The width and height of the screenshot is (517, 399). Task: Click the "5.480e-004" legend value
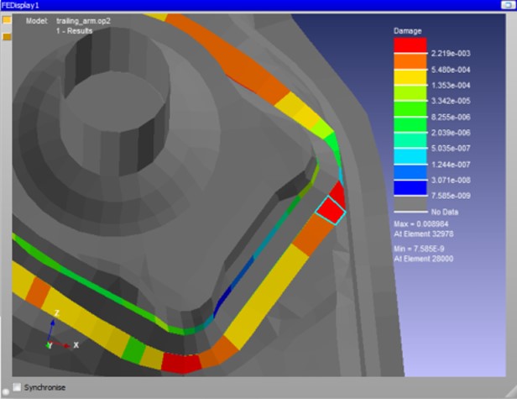tap(451, 70)
